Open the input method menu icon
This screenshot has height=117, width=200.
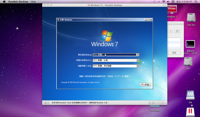173,2
